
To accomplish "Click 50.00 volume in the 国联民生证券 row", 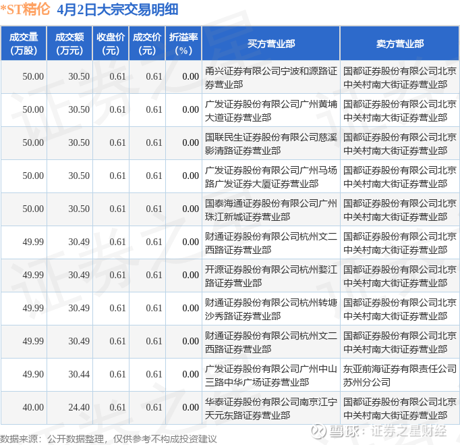I will click(33, 142).
